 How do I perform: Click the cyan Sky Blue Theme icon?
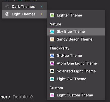tap(52, 32)
